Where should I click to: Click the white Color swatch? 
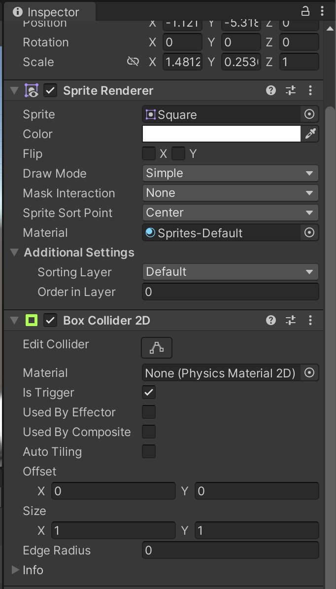click(222, 134)
